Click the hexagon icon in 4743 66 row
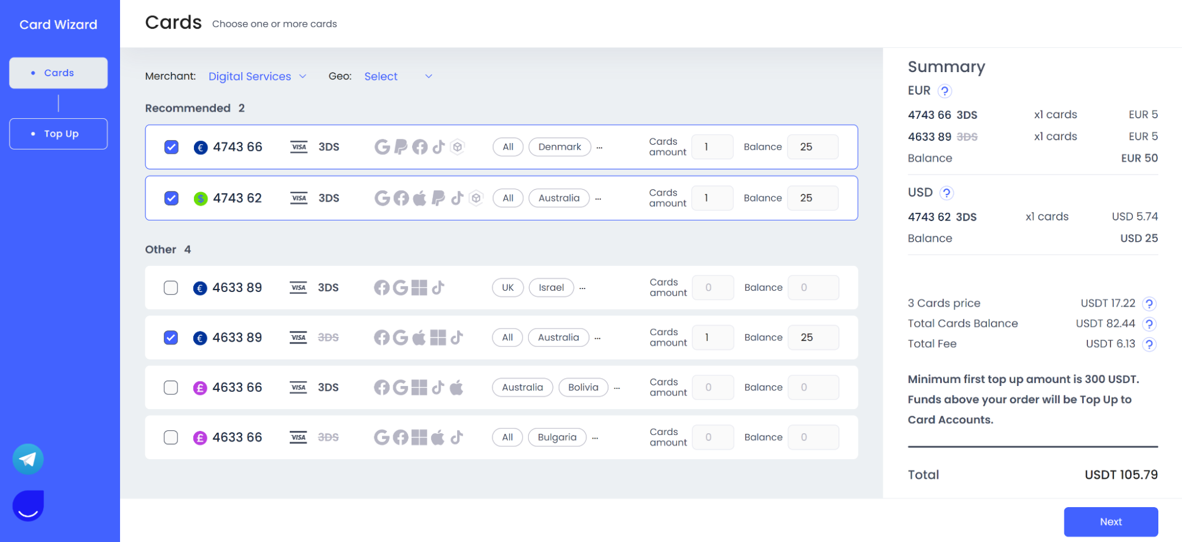Viewport: 1182px width, 542px height. [457, 147]
